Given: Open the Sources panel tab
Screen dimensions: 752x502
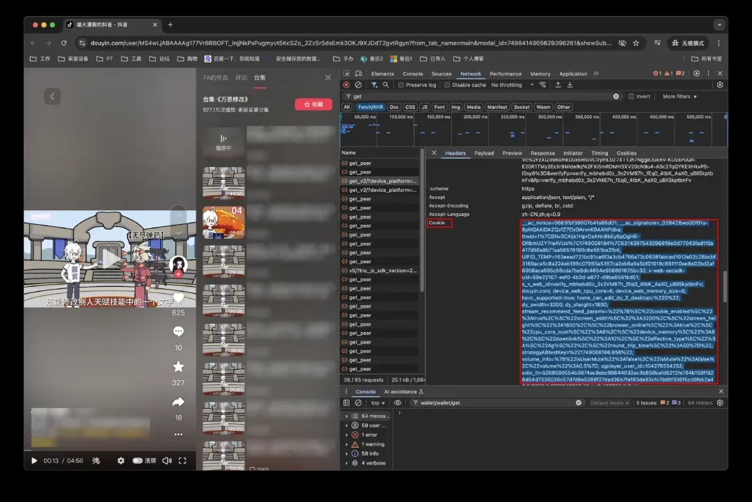Looking at the screenshot, I should 441,74.
